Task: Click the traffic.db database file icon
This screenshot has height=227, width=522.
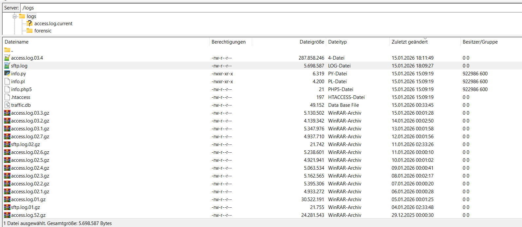Action: [x=7, y=105]
